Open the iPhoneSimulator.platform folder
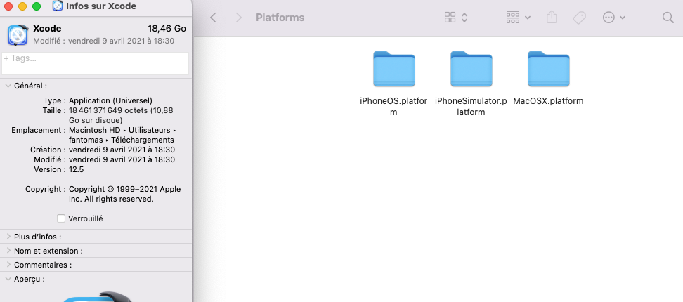Screen dimensions: 683x302 (x=471, y=69)
